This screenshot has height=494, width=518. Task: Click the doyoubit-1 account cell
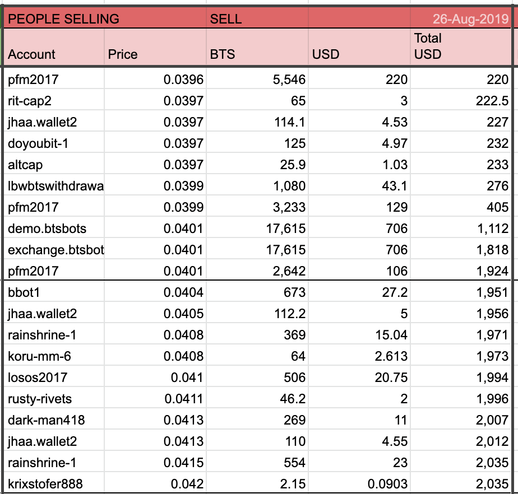point(35,143)
